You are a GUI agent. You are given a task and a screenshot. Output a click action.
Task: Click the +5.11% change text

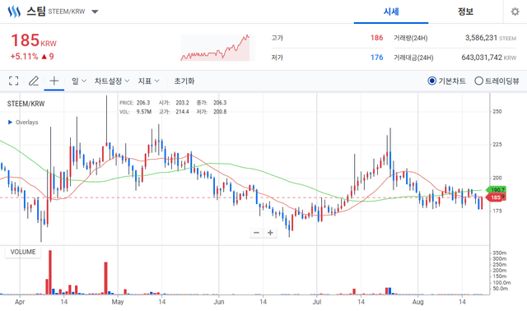24,57
